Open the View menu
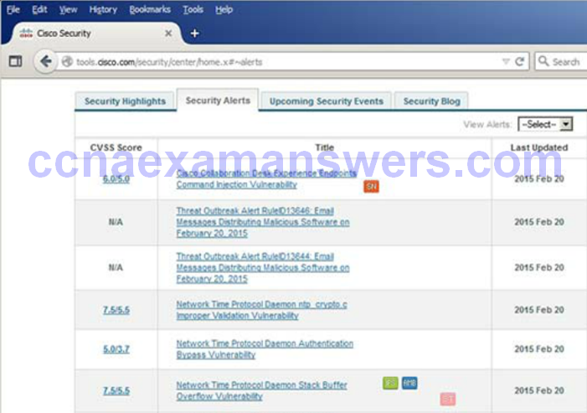The height and width of the screenshot is (413, 587). pos(68,10)
